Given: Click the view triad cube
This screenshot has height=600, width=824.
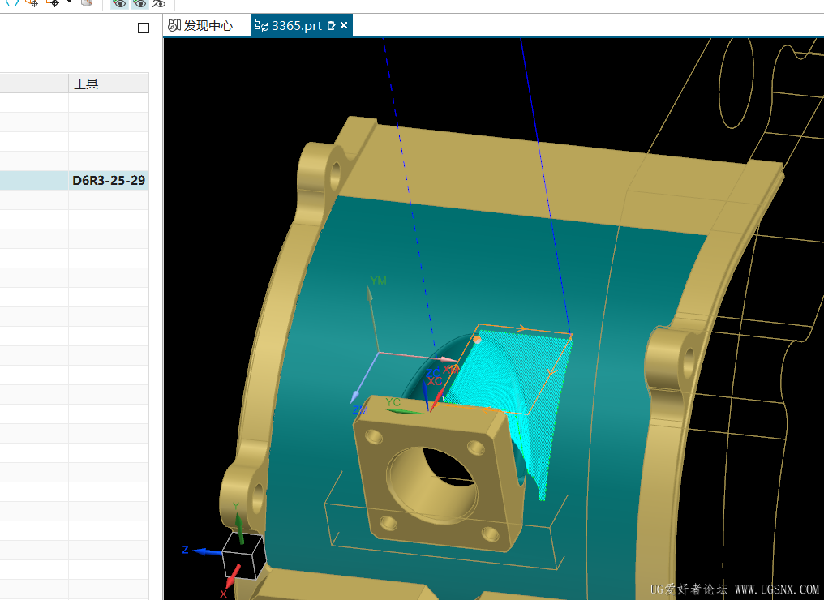Looking at the screenshot, I should [242, 556].
